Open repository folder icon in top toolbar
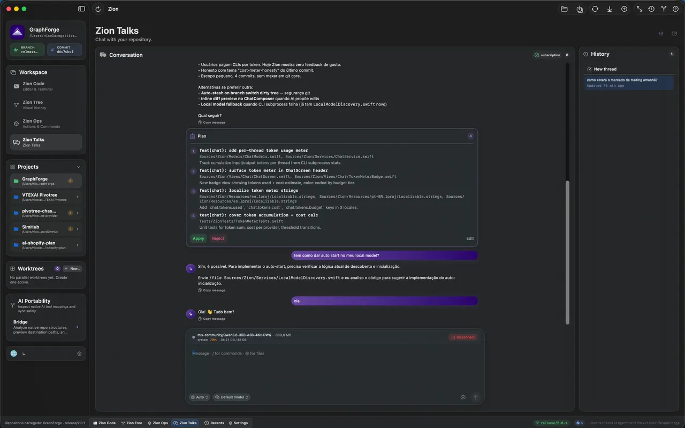 coord(564,9)
